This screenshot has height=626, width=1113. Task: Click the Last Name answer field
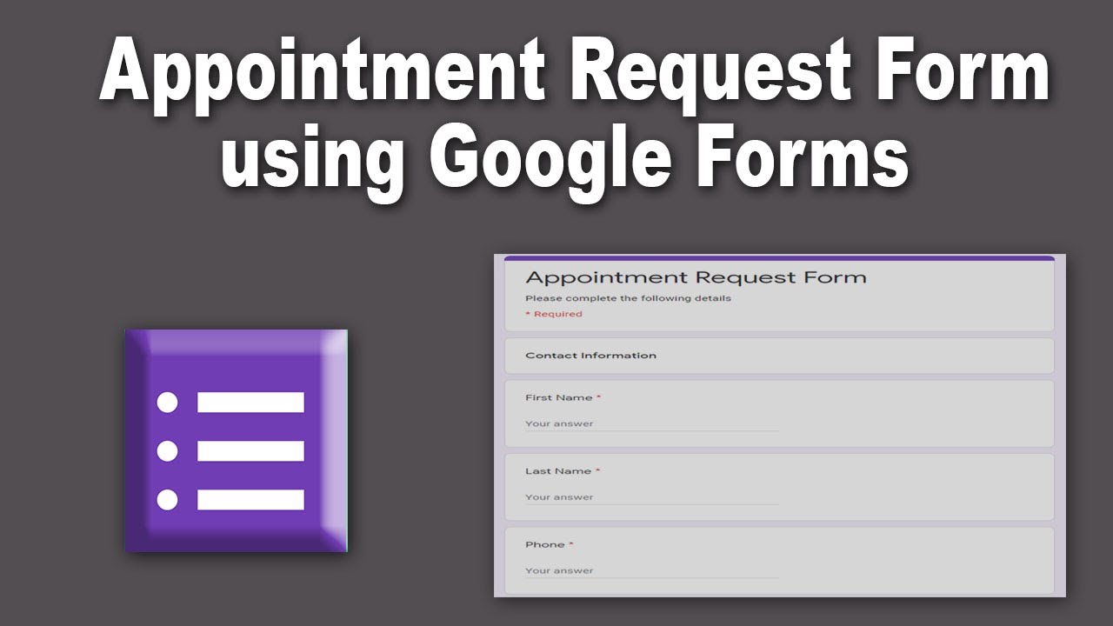[x=651, y=497]
